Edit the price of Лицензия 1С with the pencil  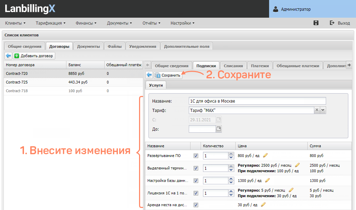[x=291, y=190]
